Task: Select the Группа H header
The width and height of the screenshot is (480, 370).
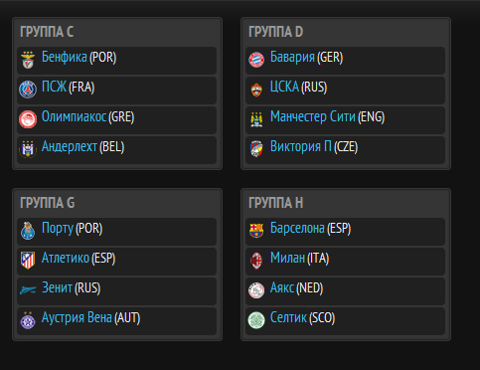Action: 276,203
